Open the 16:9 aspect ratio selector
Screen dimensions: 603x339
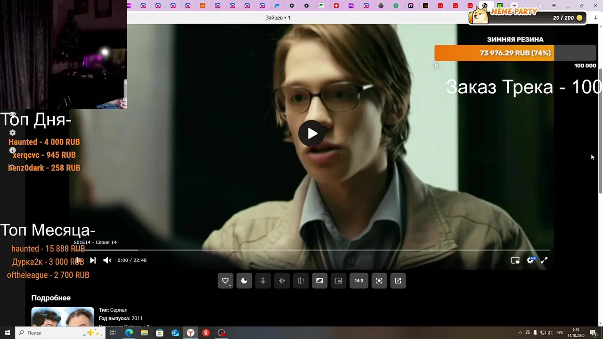(359, 281)
